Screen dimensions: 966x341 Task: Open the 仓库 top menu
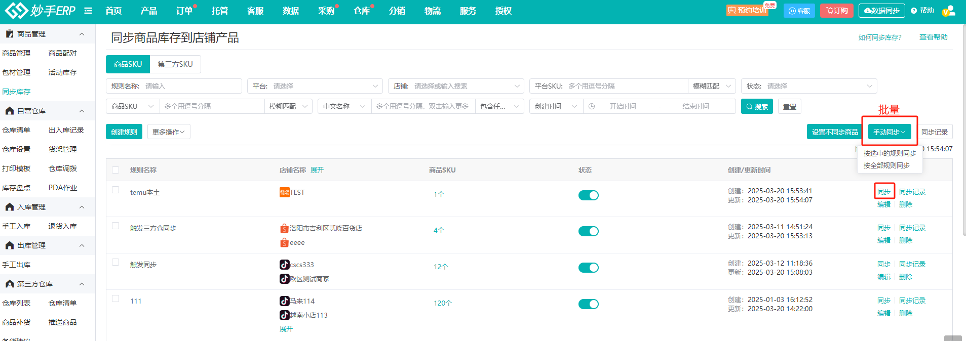[x=362, y=11]
